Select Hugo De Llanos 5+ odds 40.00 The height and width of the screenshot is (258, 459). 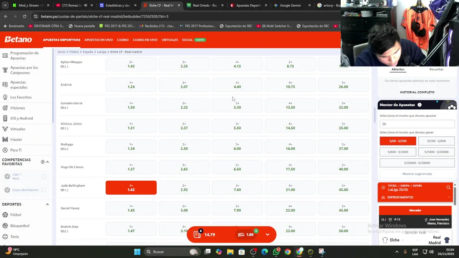point(343,167)
